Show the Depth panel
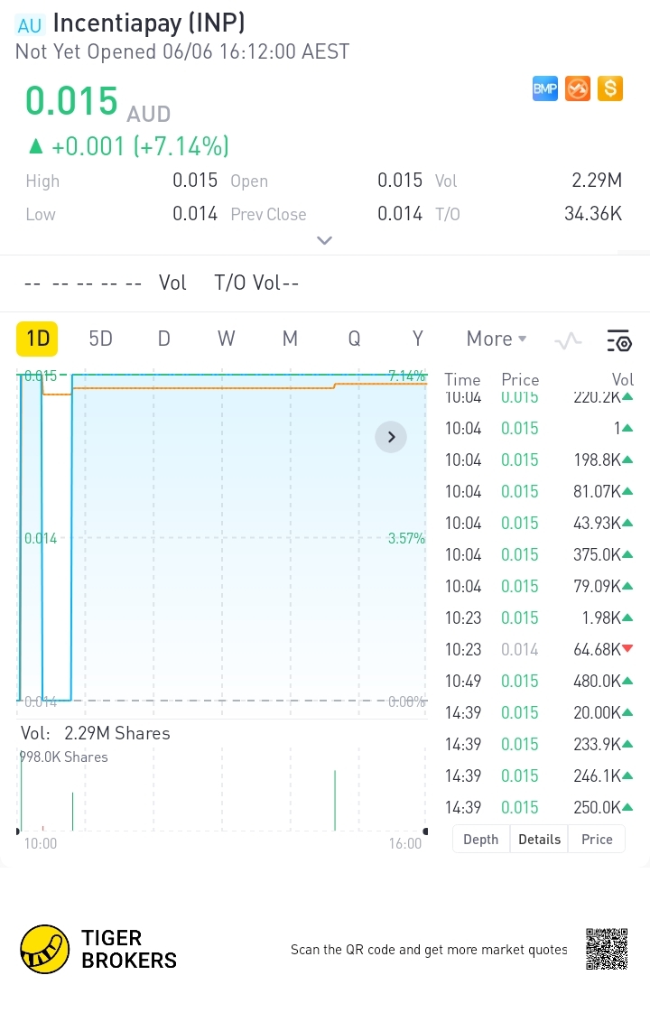 point(480,839)
